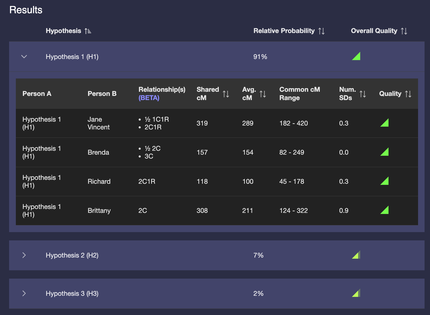Sort by Hypothesis column icon

click(88, 31)
